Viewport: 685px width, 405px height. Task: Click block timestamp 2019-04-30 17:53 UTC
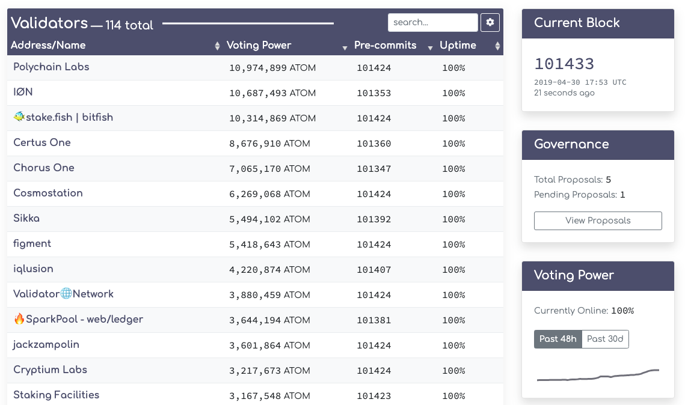point(580,82)
